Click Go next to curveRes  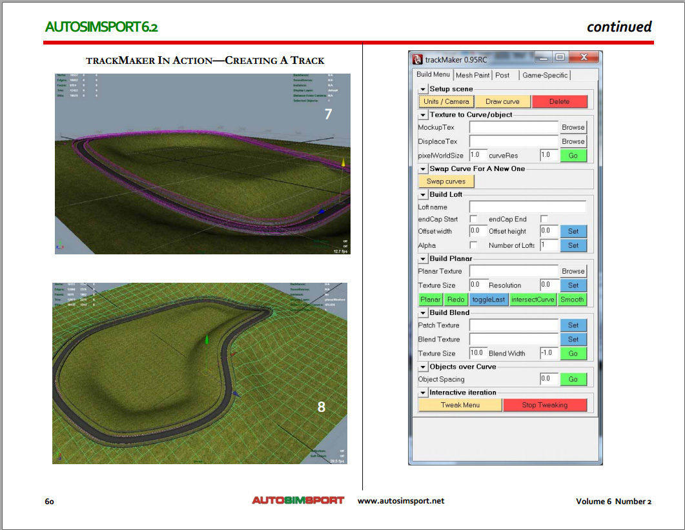[573, 156]
